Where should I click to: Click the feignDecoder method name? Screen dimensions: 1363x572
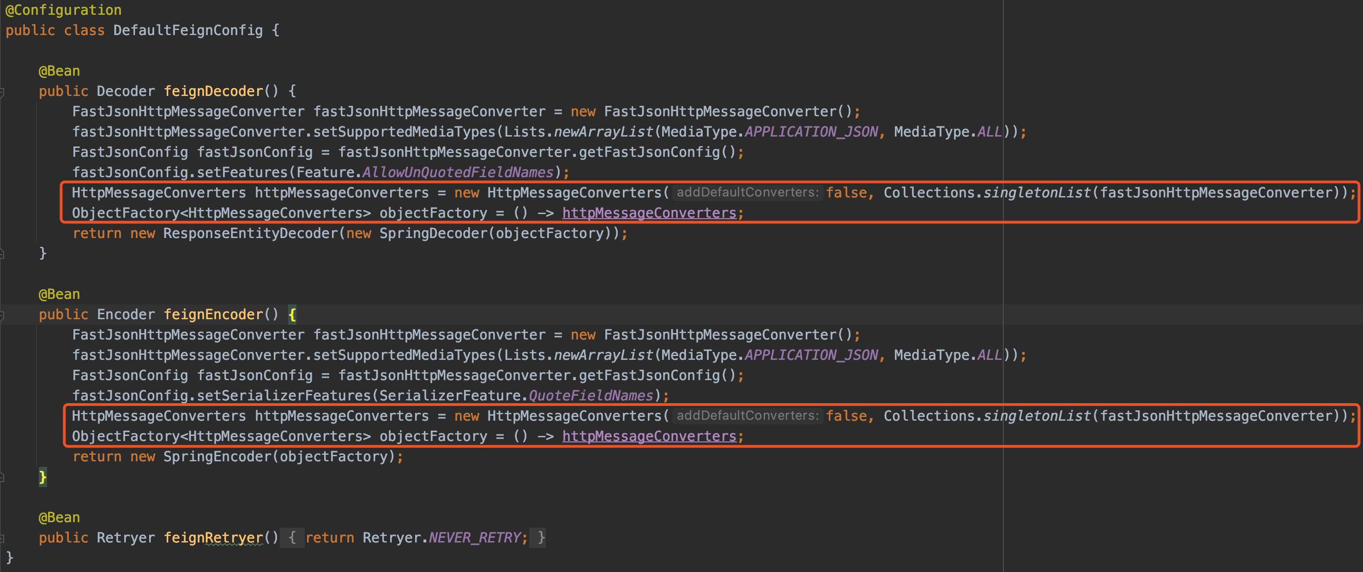click(213, 91)
